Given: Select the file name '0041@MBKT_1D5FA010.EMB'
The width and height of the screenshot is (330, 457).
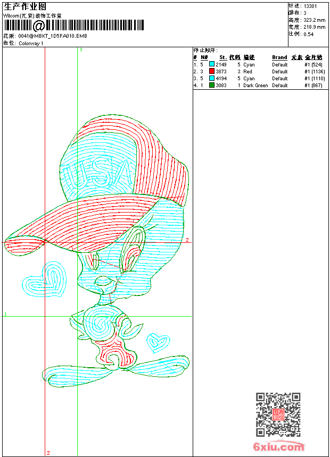Looking at the screenshot, I should point(53,36).
